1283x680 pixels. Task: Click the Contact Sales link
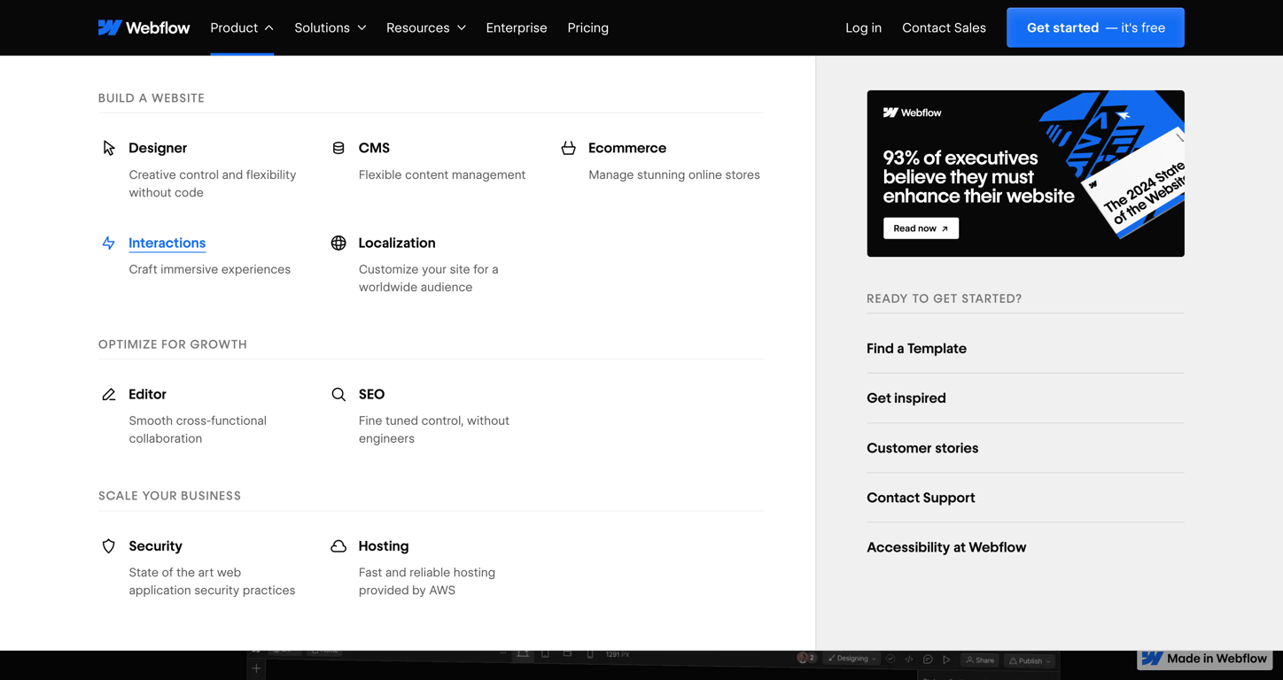[x=944, y=27]
